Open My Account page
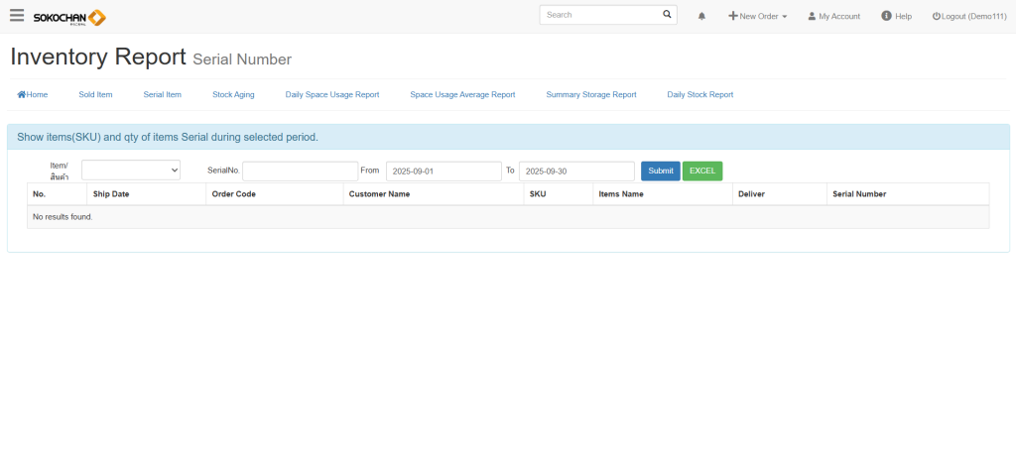Viewport: 1016px width, 457px height. 833,17
